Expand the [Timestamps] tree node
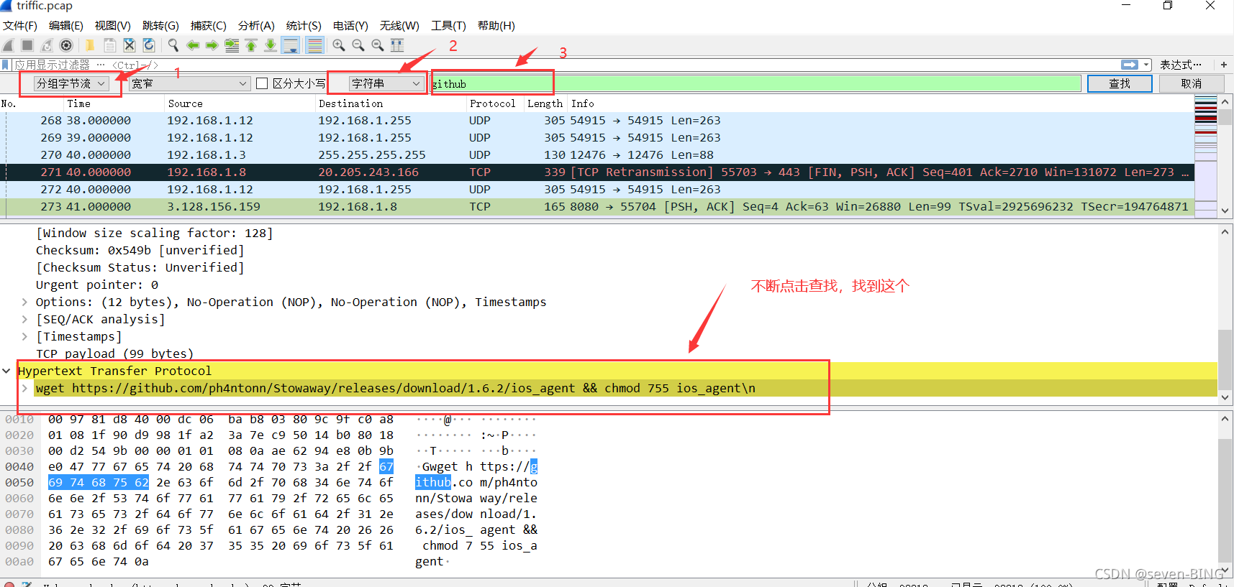The height and width of the screenshot is (587, 1234). (24, 337)
